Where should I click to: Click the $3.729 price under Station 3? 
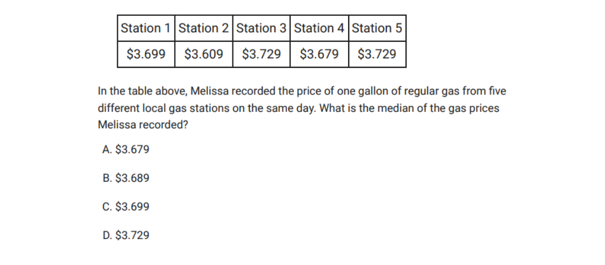[262, 54]
